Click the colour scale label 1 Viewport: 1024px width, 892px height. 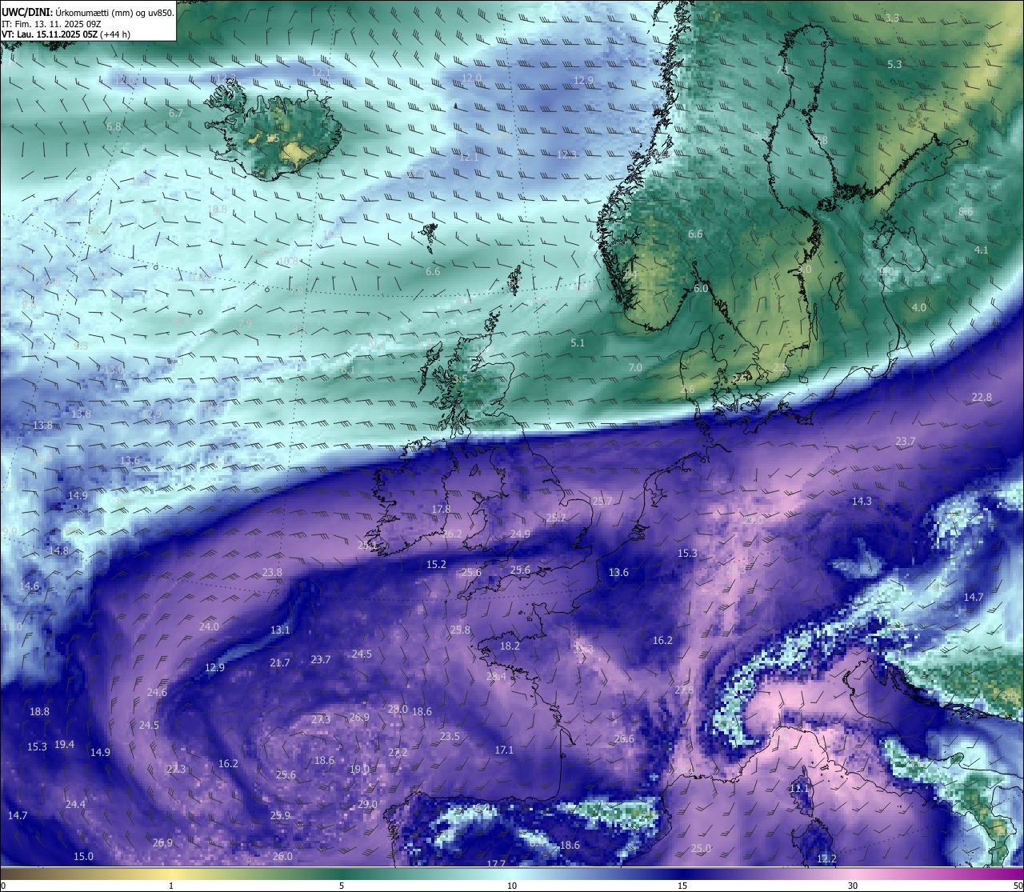(x=171, y=886)
